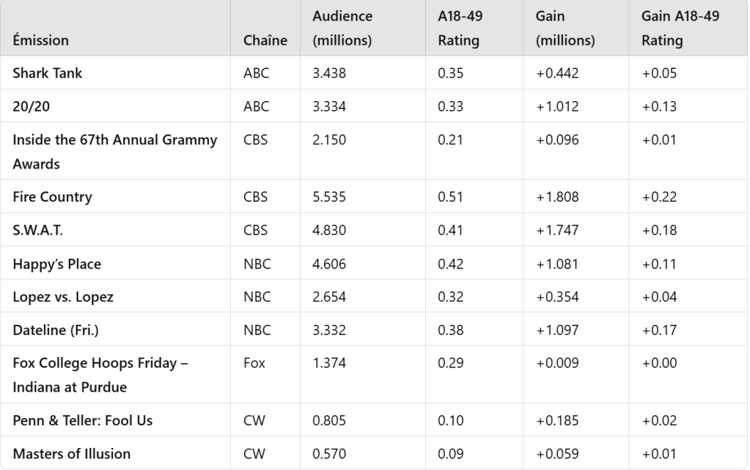Select the +1.808 gain value
The width and height of the screenshot is (750, 470).
tap(557, 197)
